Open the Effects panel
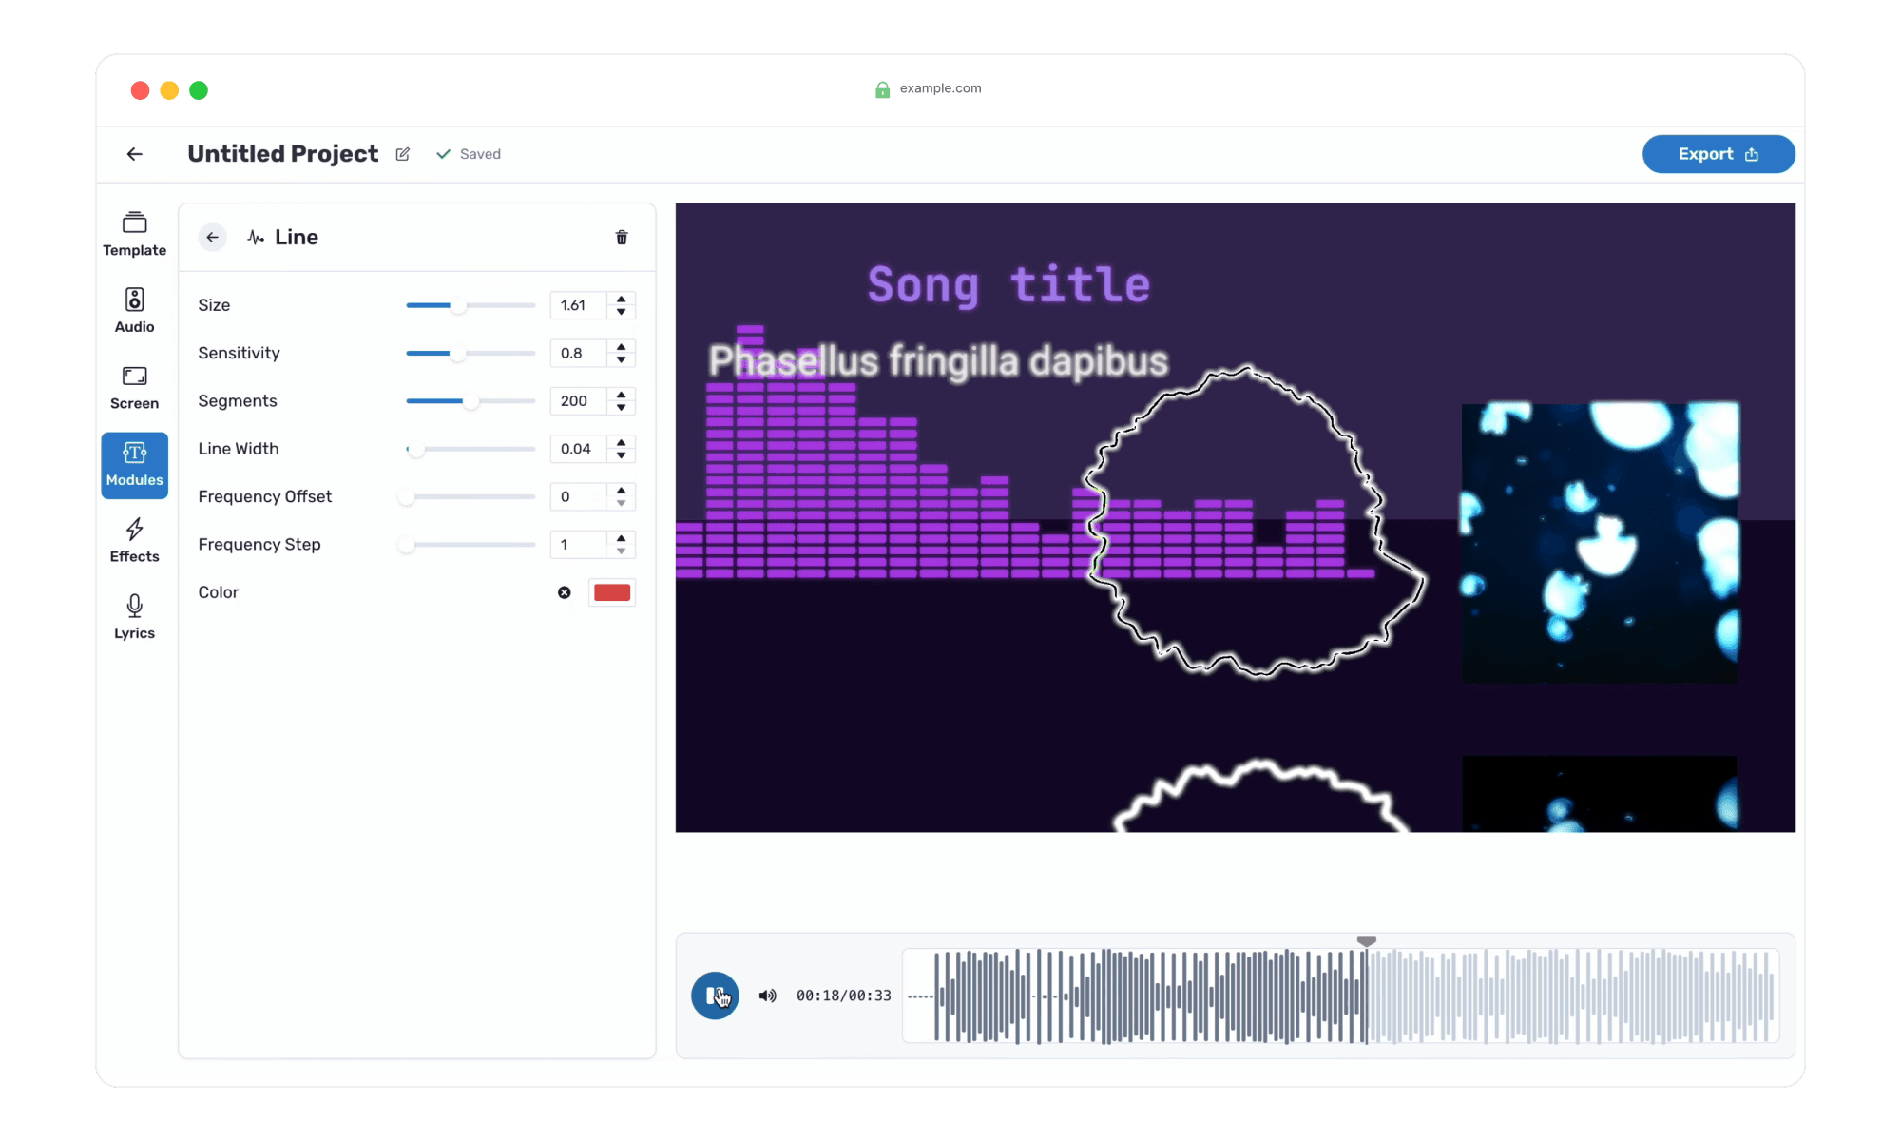The width and height of the screenshot is (1901, 1141). [134, 542]
